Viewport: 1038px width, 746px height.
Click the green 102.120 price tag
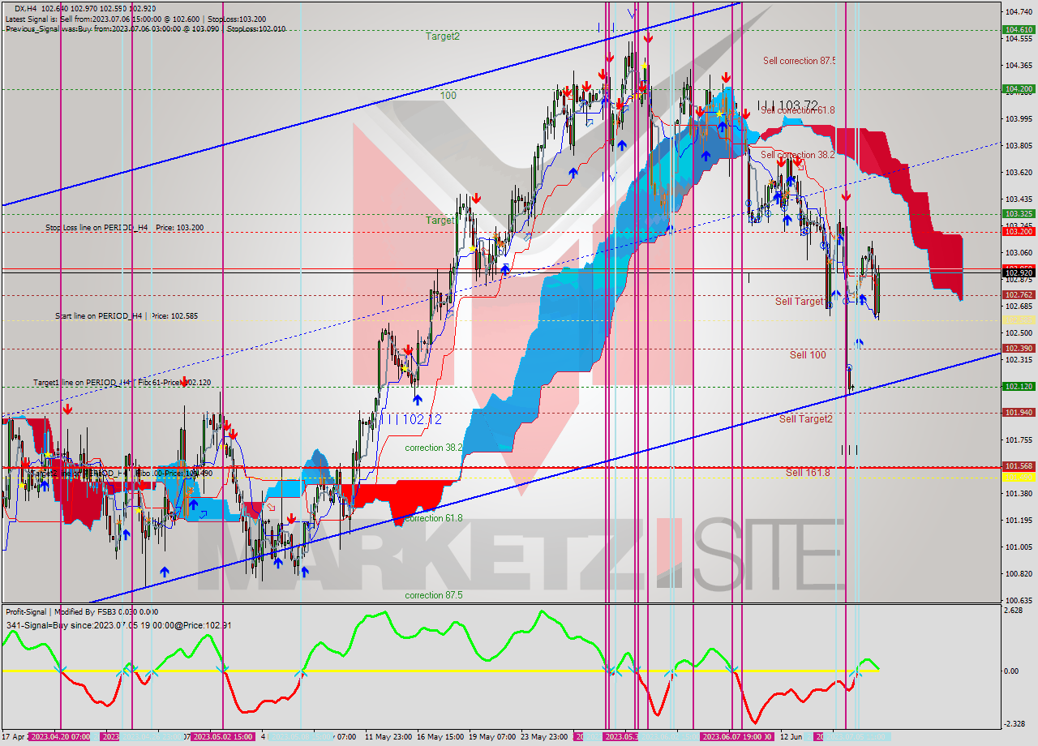[x=1019, y=387]
